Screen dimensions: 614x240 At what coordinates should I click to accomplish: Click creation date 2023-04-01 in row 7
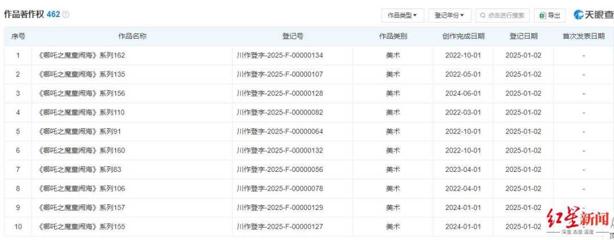pyautogui.click(x=463, y=170)
